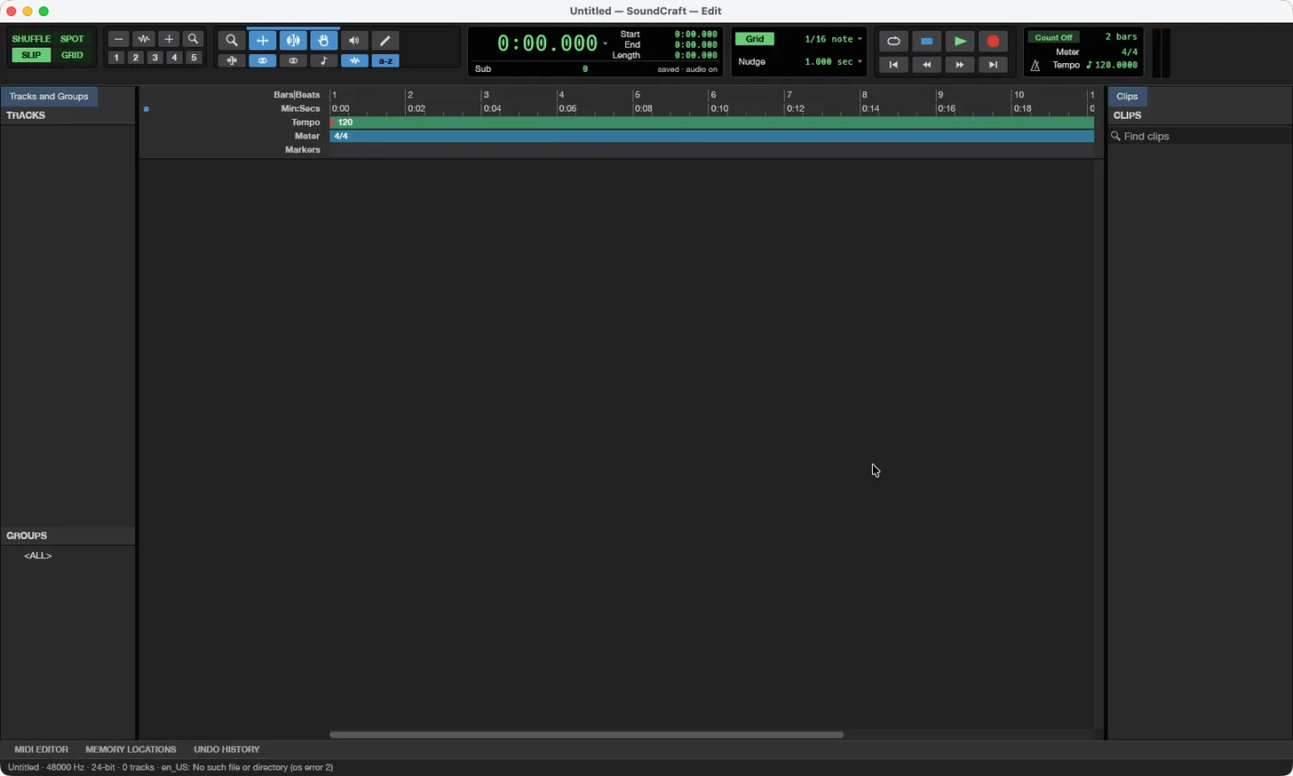Viewport: 1293px width, 776px height.
Task: Click the plus horizontal zoom-in button
Action: tap(169, 39)
